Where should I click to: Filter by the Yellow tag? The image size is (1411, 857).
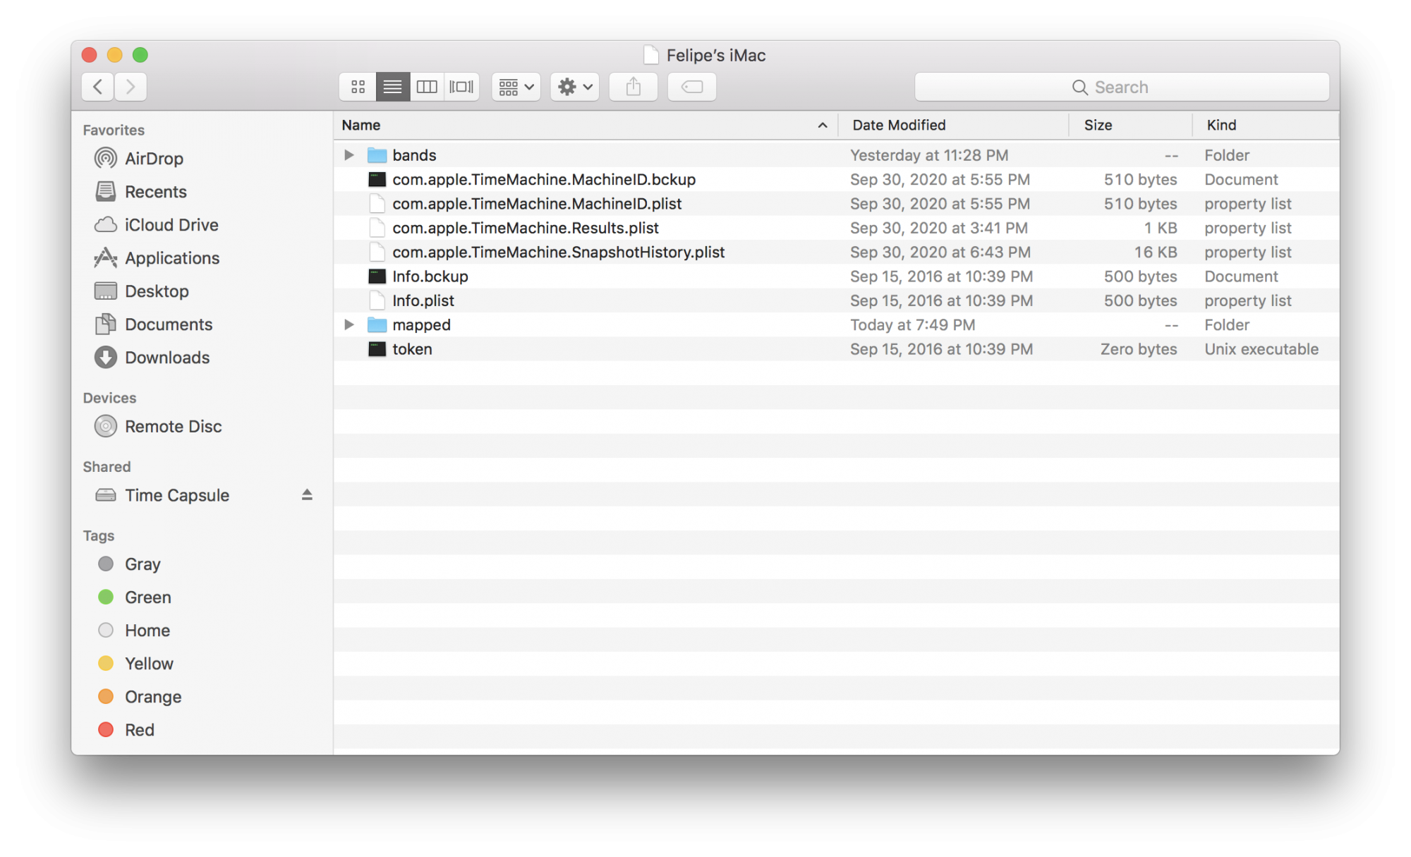click(149, 664)
